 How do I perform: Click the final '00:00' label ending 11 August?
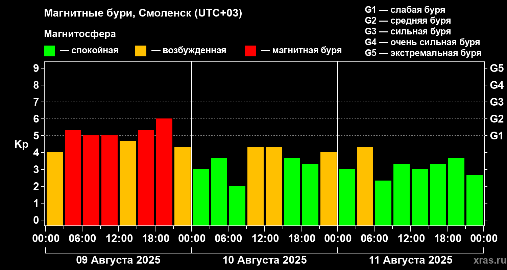484,239
